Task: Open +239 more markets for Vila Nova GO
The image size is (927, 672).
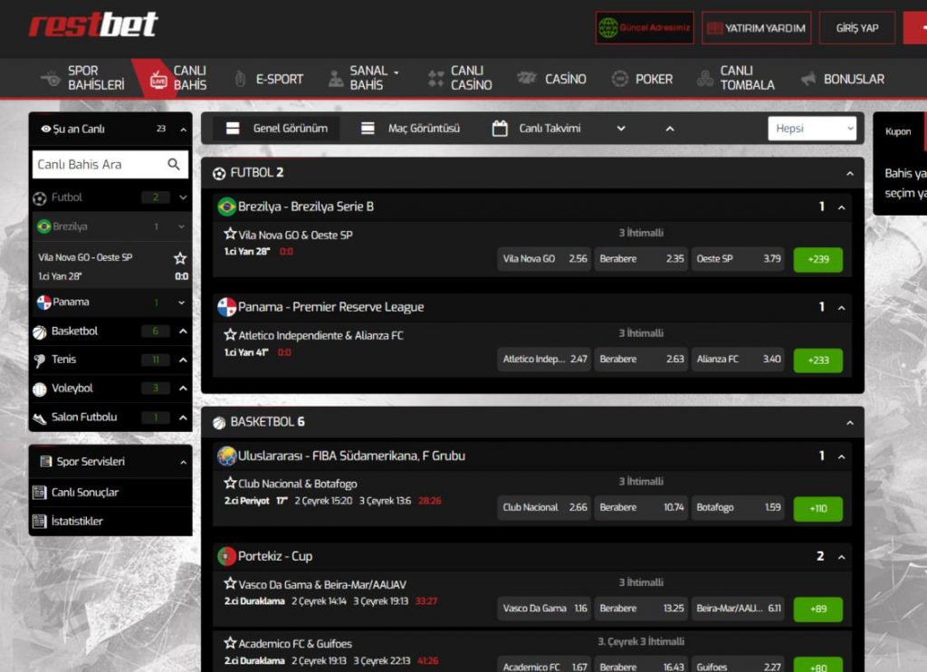Action: tap(818, 259)
